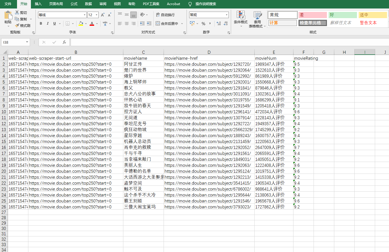Open the Merge and Center dropdown arrow
Viewport: 389px width, 252px height.
pos(182,24)
